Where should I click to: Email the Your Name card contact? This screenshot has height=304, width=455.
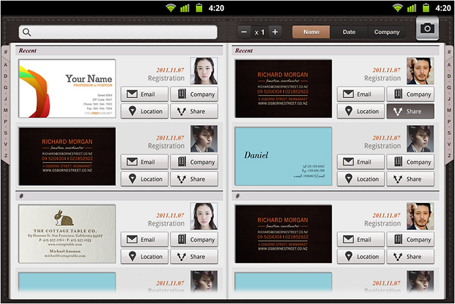click(x=145, y=94)
